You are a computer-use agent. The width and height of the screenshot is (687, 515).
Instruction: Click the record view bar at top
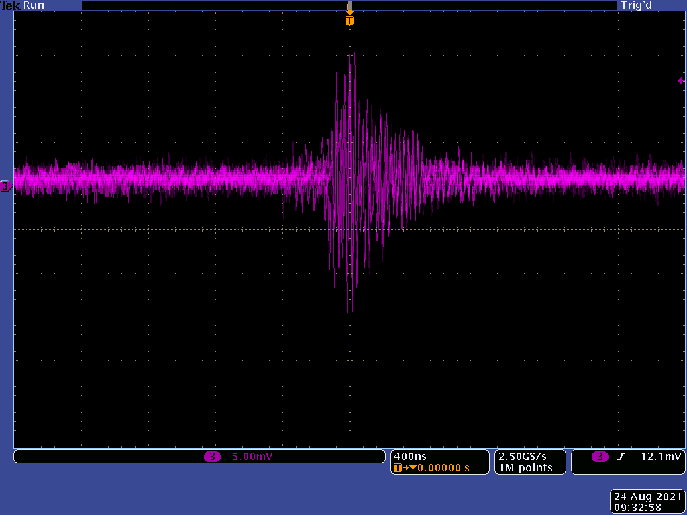349,5
